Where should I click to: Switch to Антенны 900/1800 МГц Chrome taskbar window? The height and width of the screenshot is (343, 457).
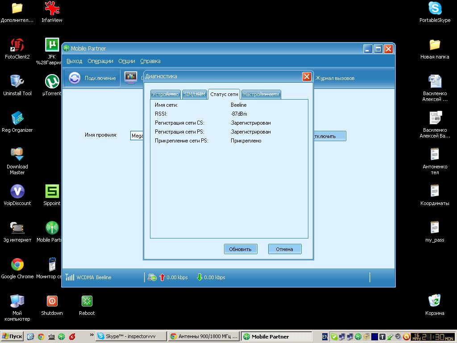(204, 336)
